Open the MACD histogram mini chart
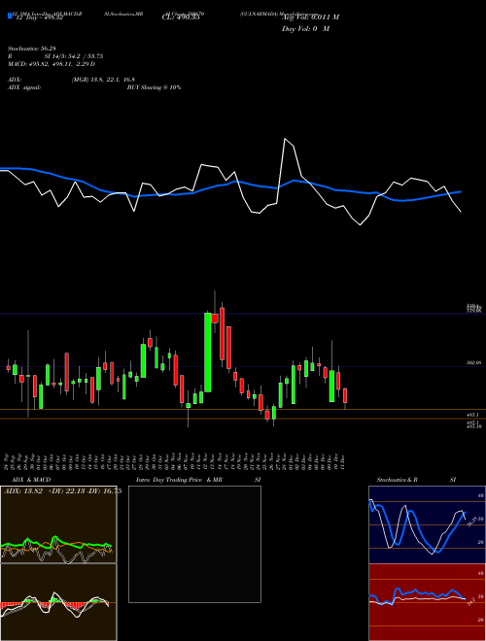 (x=58, y=602)
